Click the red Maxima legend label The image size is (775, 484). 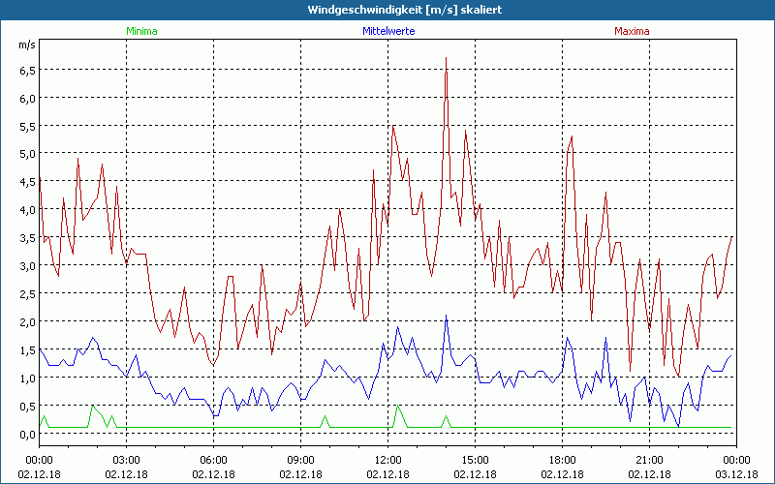tap(633, 31)
